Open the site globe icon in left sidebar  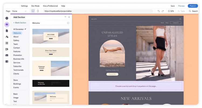tap(7, 18)
